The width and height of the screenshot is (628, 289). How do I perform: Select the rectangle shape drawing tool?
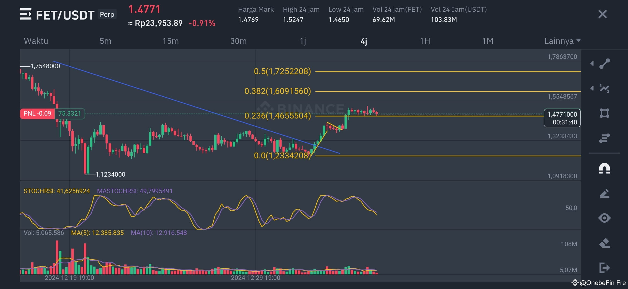pyautogui.click(x=604, y=113)
